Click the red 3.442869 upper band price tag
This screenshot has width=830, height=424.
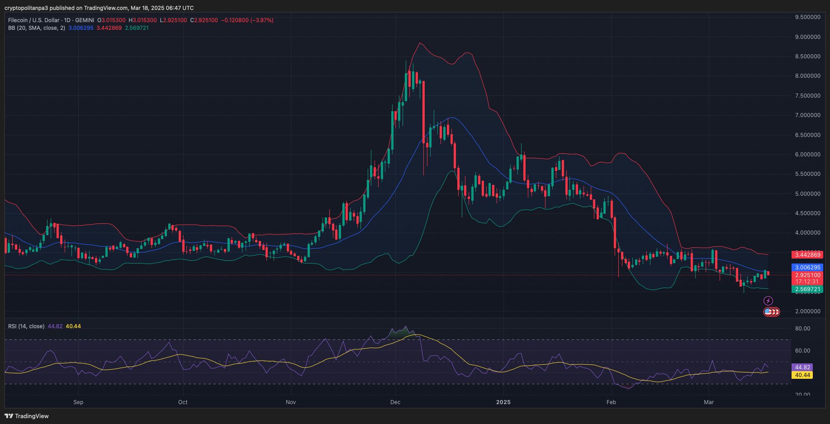click(807, 255)
